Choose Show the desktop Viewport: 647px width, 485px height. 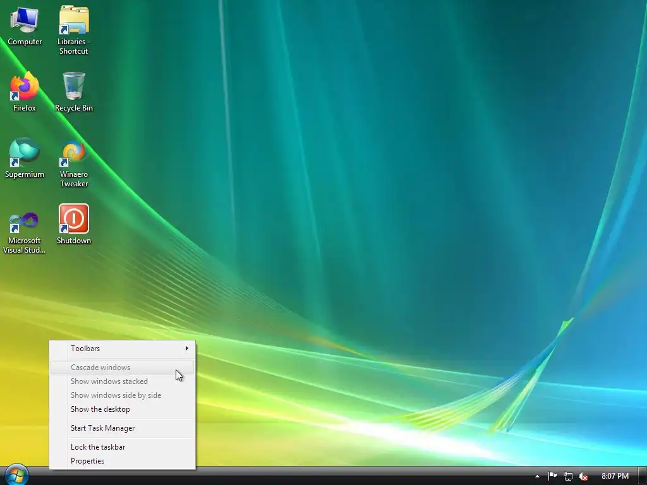click(123, 409)
